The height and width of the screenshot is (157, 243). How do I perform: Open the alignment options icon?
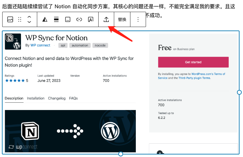[x=56, y=19]
